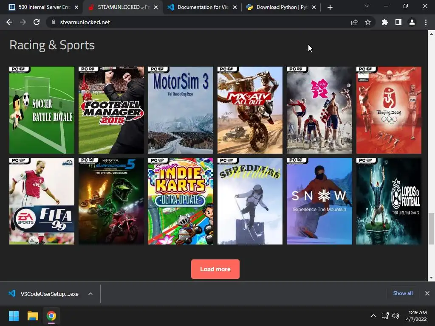The height and width of the screenshot is (326, 435).
Task: Open Chrome's three-dot menu
Action: [x=426, y=22]
